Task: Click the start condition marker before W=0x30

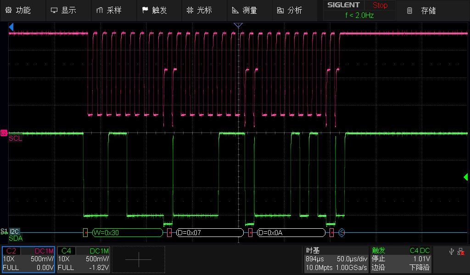Action: pyautogui.click(x=85, y=232)
